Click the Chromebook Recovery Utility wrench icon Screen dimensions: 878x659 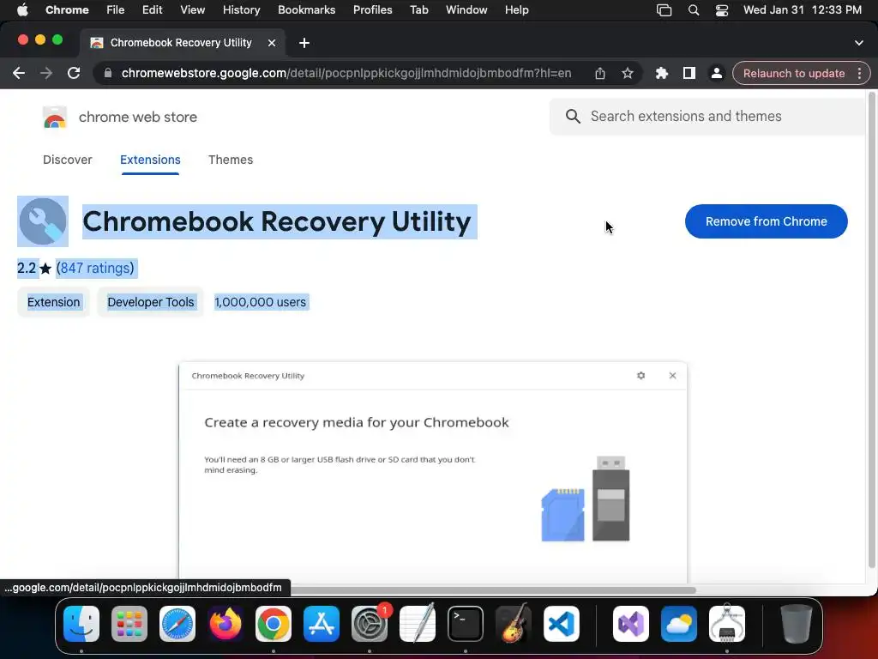point(43,221)
